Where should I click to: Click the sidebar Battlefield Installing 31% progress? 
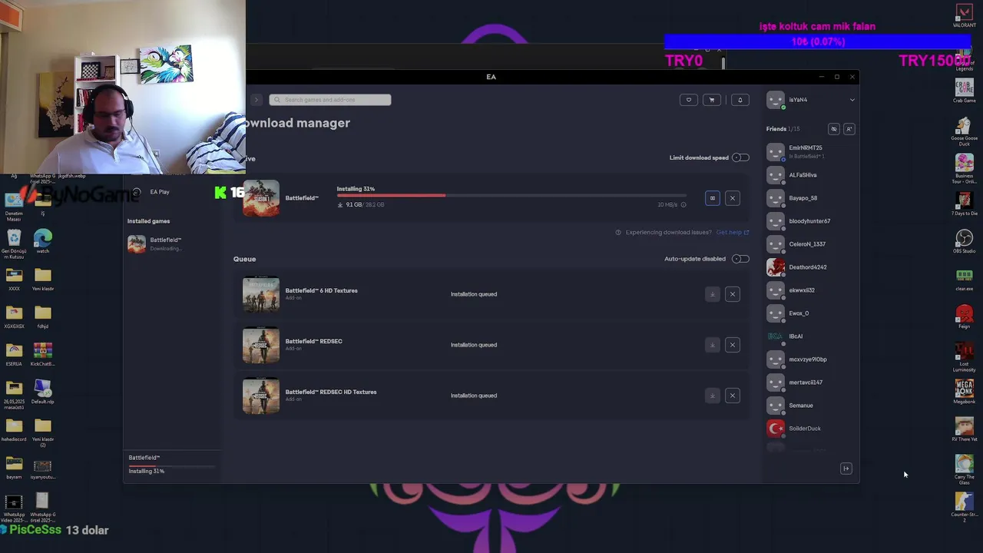[x=171, y=465]
